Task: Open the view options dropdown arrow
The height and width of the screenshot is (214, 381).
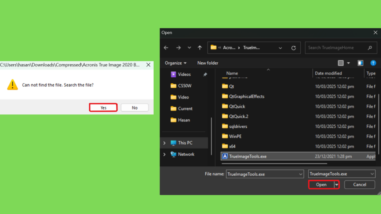Action: click(348, 63)
